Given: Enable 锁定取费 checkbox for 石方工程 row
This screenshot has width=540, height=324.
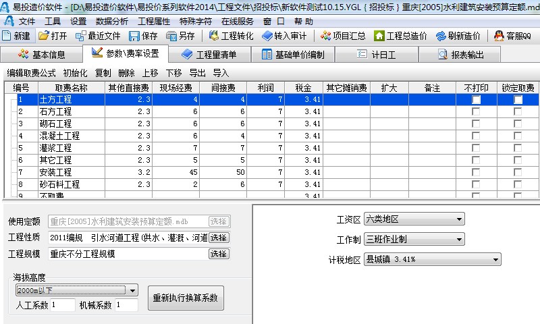Looking at the screenshot, I should (x=518, y=111).
